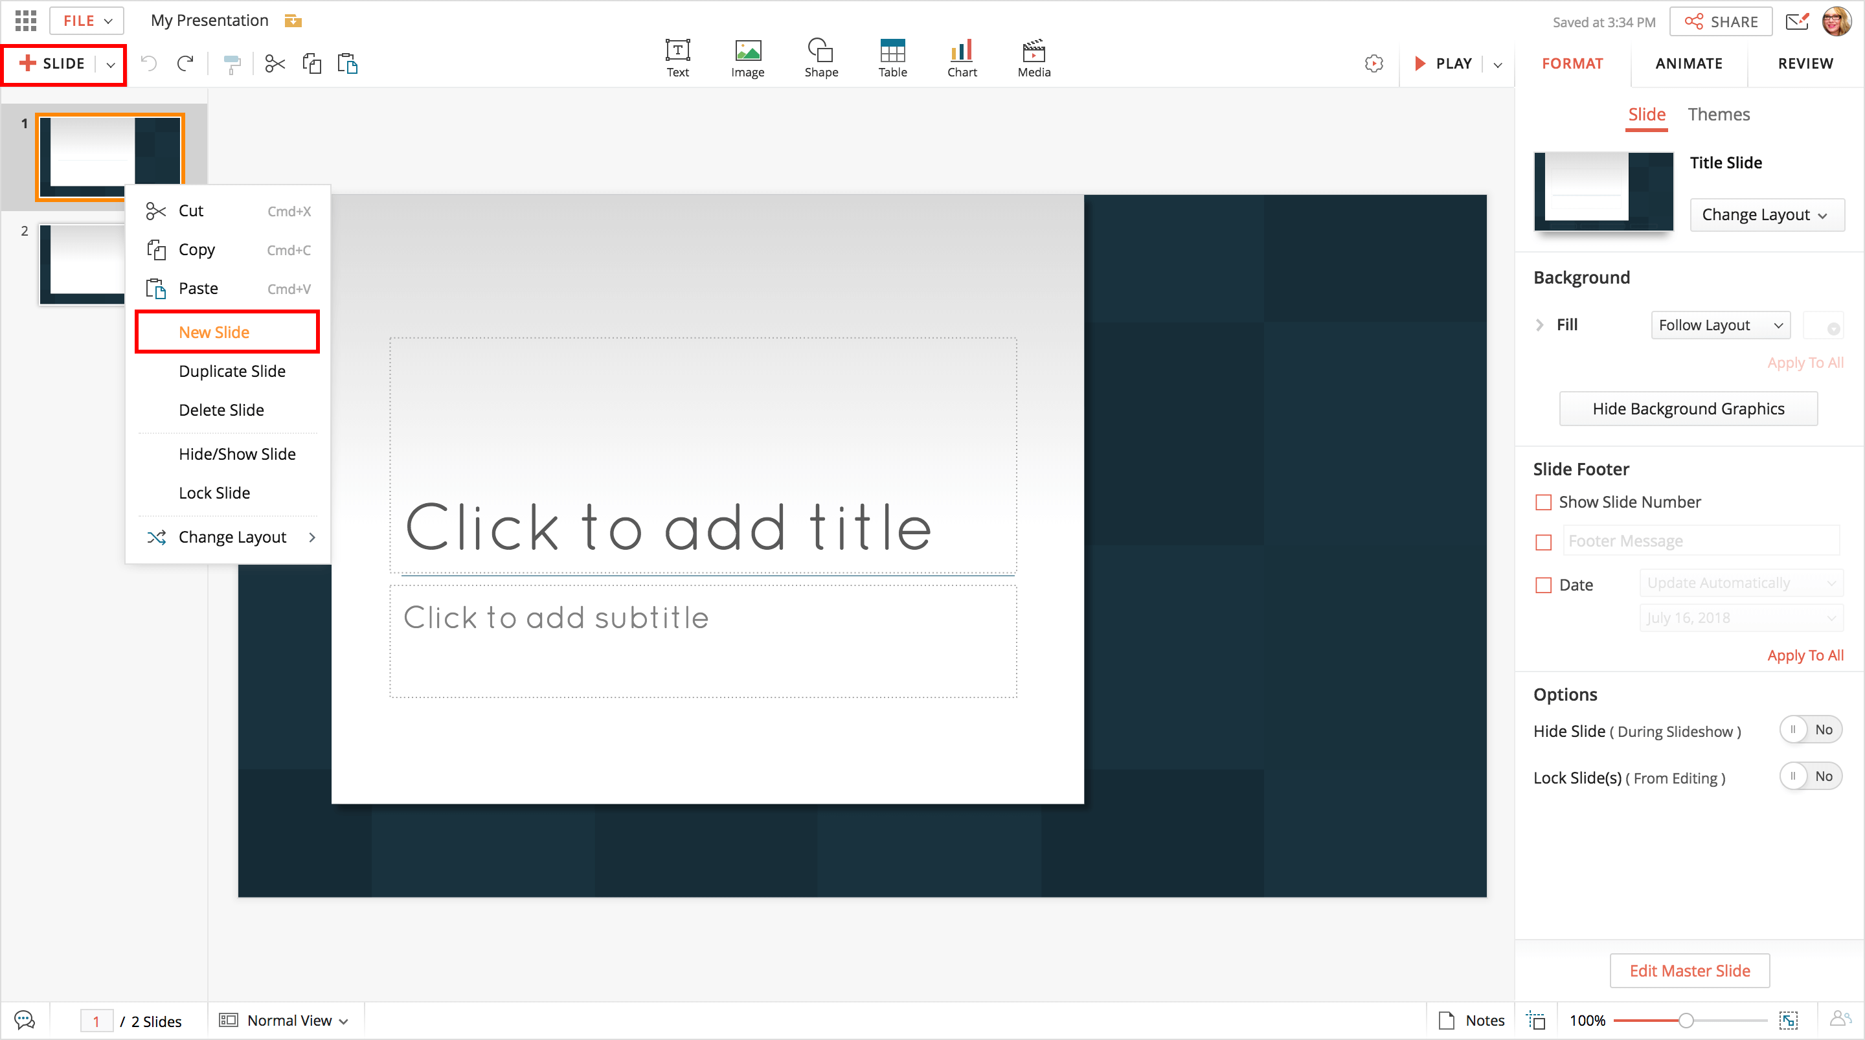The height and width of the screenshot is (1040, 1865).
Task: Click the zoom slider handle
Action: (1686, 1021)
